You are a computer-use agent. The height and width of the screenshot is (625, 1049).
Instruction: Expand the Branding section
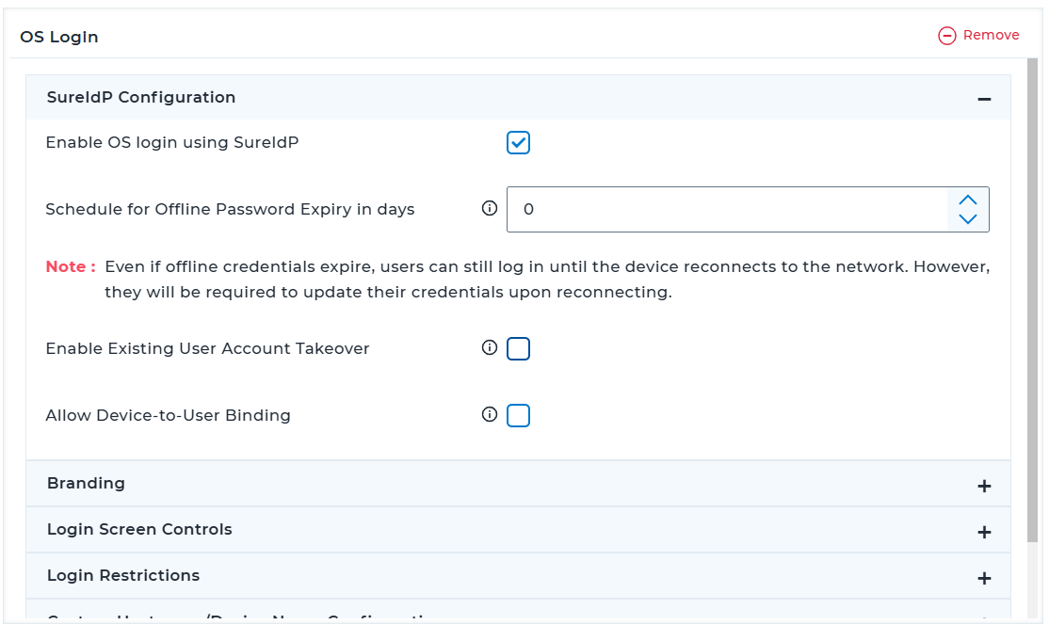tap(87, 484)
